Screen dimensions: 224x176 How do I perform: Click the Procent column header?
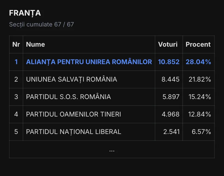198,44
